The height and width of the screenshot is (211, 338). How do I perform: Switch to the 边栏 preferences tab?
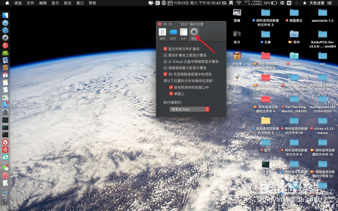pos(183,32)
